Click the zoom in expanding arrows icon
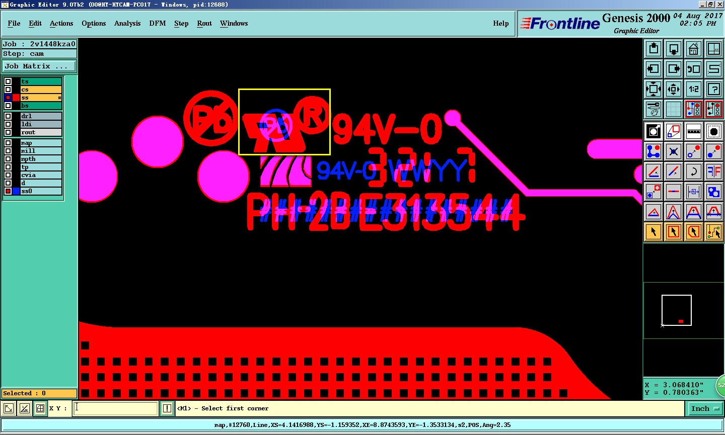This screenshot has height=435, width=725. [x=654, y=89]
